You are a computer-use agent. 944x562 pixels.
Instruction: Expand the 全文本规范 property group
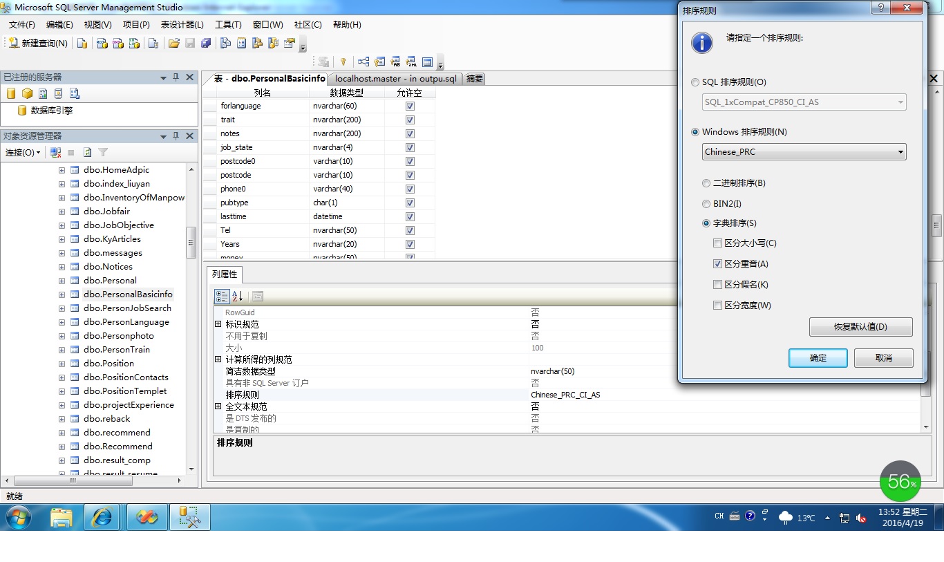click(x=218, y=406)
